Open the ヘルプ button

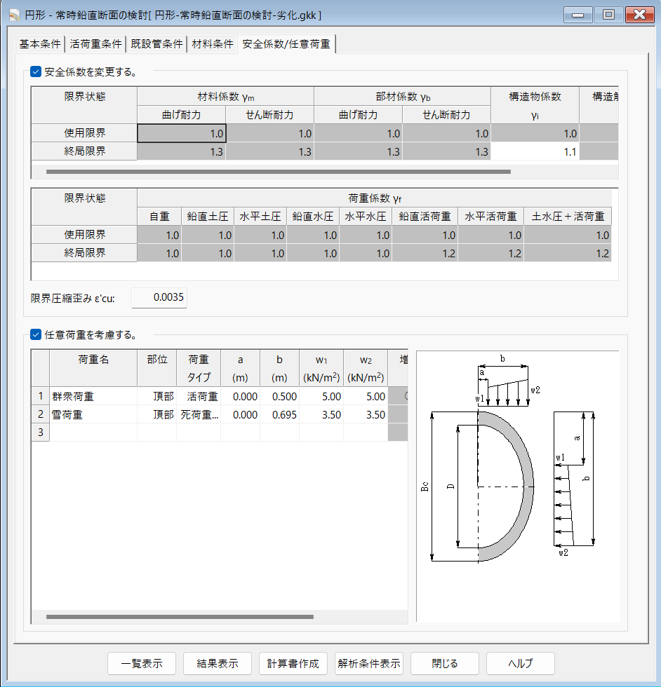521,663
